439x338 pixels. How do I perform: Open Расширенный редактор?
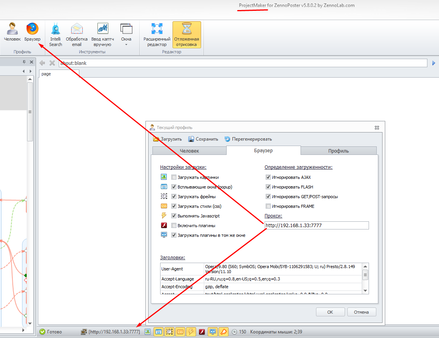coord(157,35)
